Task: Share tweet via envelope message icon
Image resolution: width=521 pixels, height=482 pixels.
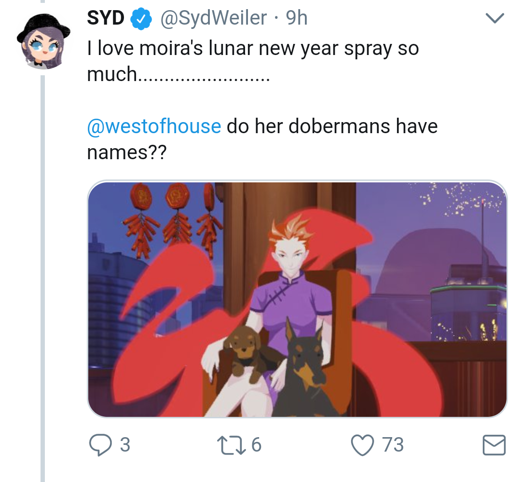Action: point(494,445)
